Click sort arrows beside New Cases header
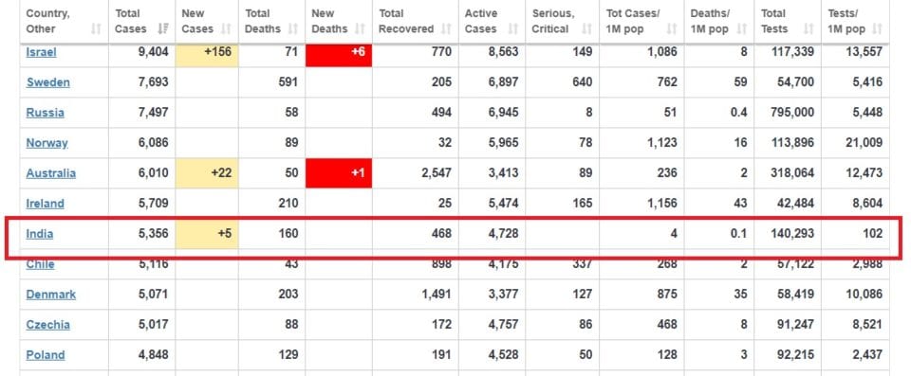This screenshot has height=376, width=911. [227, 29]
